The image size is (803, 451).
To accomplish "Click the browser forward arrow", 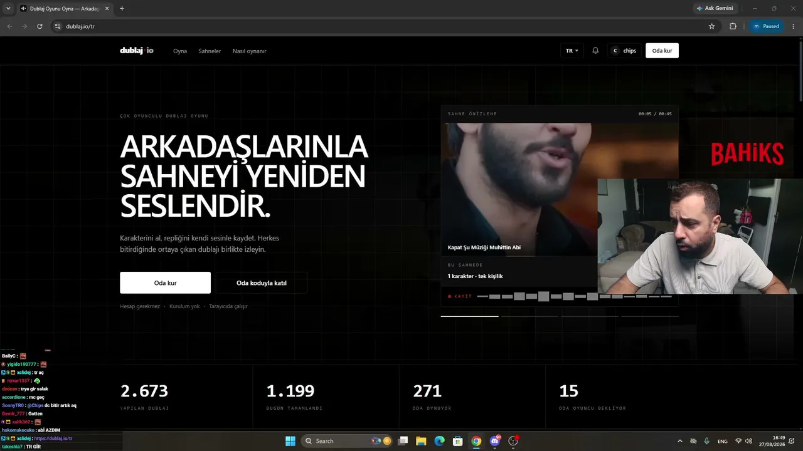I will [x=24, y=26].
